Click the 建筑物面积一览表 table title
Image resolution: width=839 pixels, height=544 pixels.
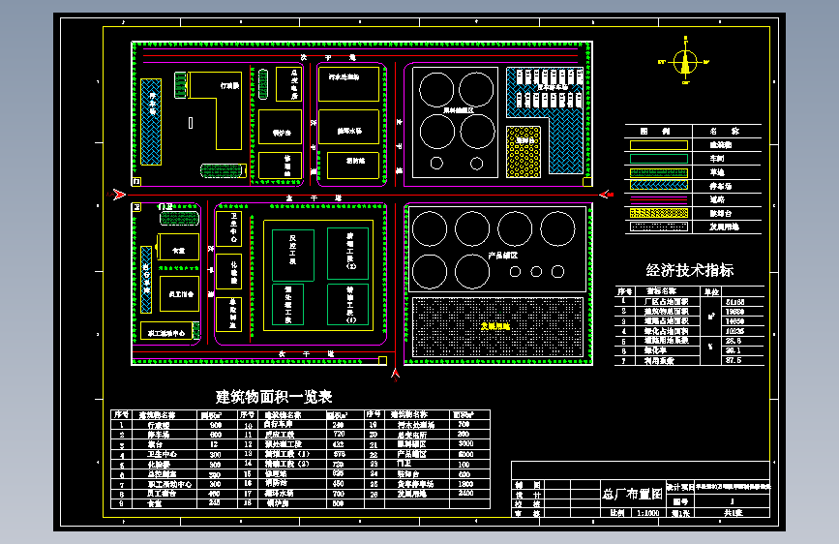pos(274,397)
